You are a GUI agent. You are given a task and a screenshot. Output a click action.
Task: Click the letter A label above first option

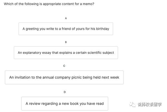(66, 18)
